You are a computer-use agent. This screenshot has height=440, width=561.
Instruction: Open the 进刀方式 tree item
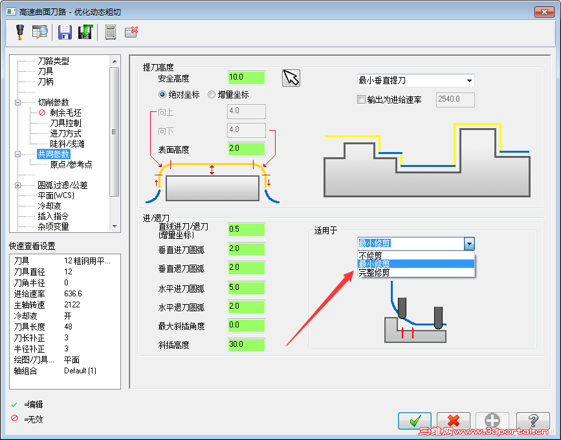click(x=65, y=133)
